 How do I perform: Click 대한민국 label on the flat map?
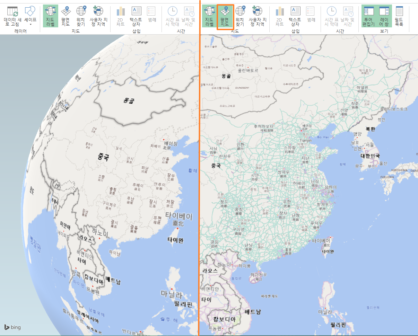click(x=370, y=156)
